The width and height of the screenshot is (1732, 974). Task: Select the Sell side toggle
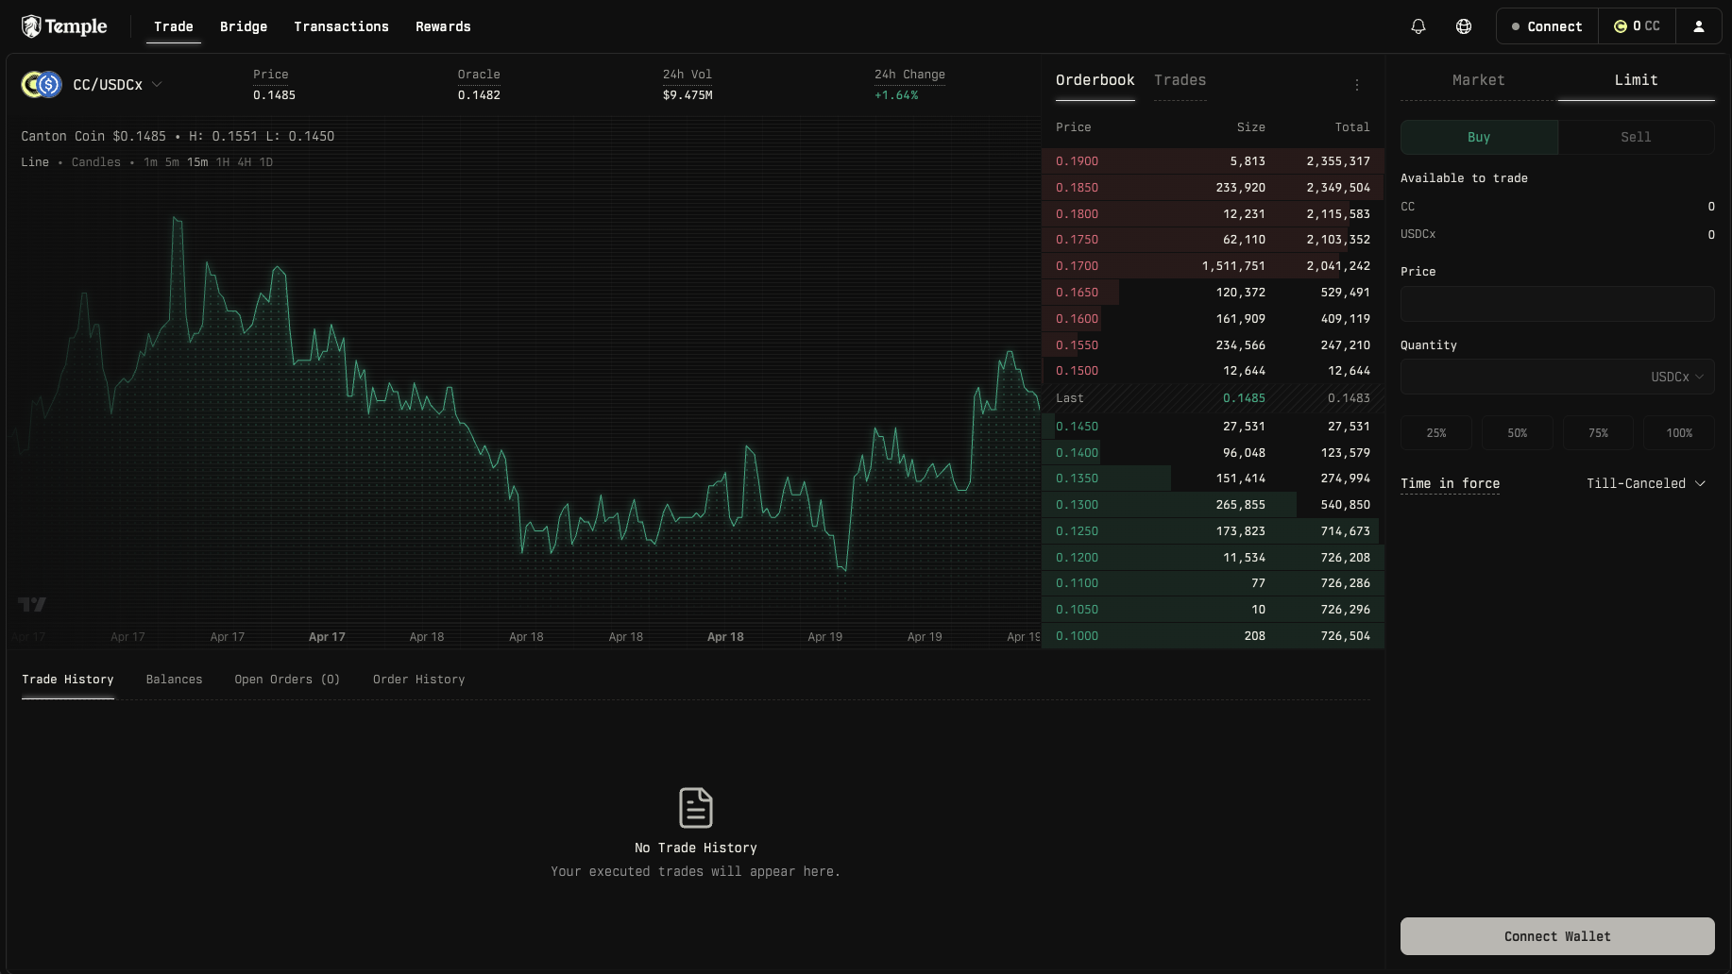pyautogui.click(x=1635, y=137)
